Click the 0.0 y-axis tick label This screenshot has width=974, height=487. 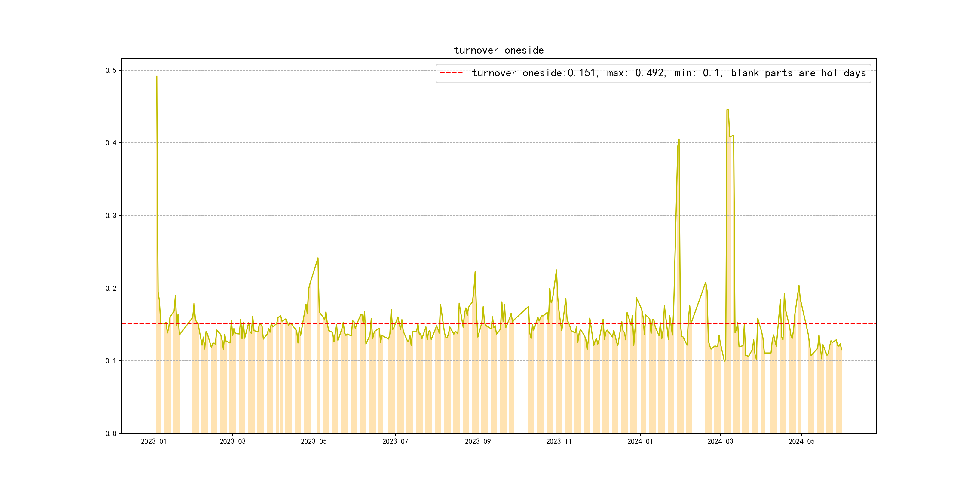pyautogui.click(x=111, y=433)
